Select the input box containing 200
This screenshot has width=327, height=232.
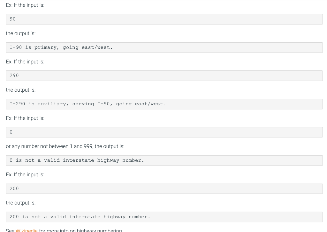click(163, 188)
